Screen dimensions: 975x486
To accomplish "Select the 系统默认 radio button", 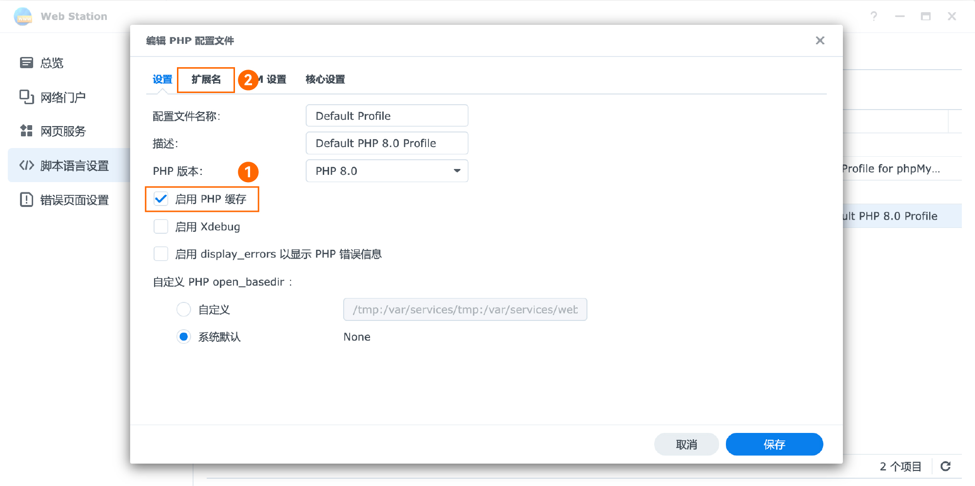I will 184,336.
